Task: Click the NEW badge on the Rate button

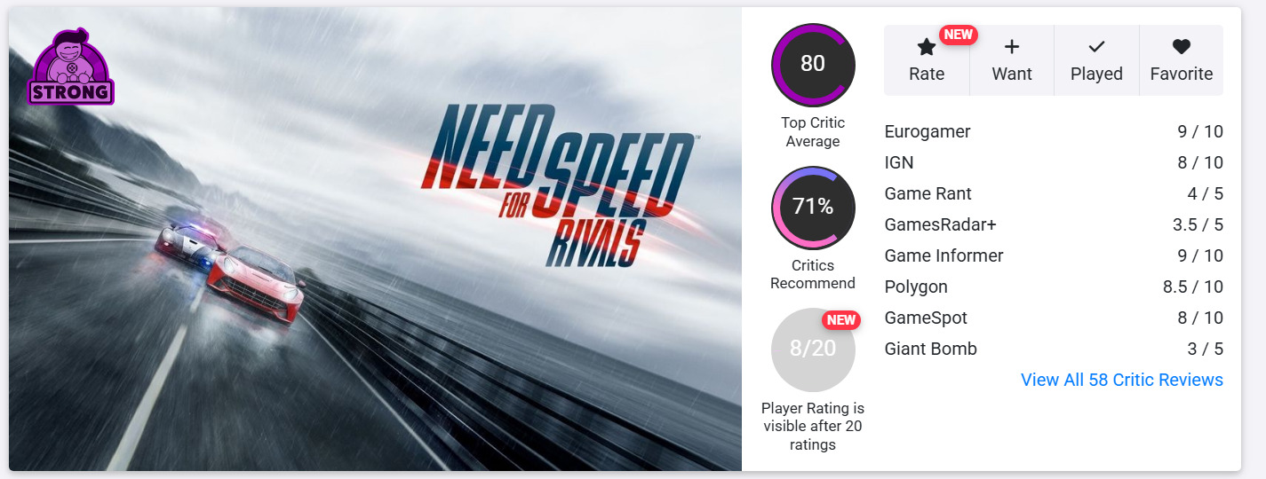Action: coord(959,35)
